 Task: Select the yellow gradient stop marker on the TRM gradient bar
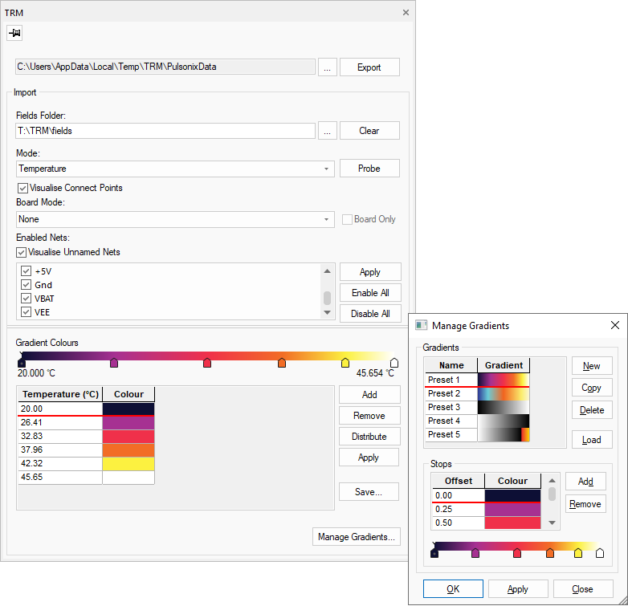click(345, 363)
